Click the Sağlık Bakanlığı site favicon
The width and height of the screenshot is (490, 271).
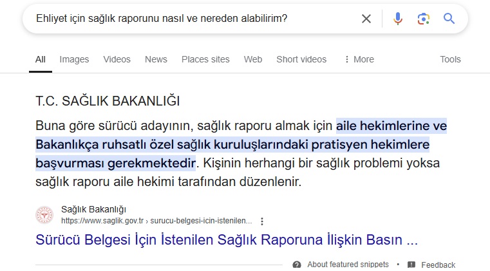44,214
